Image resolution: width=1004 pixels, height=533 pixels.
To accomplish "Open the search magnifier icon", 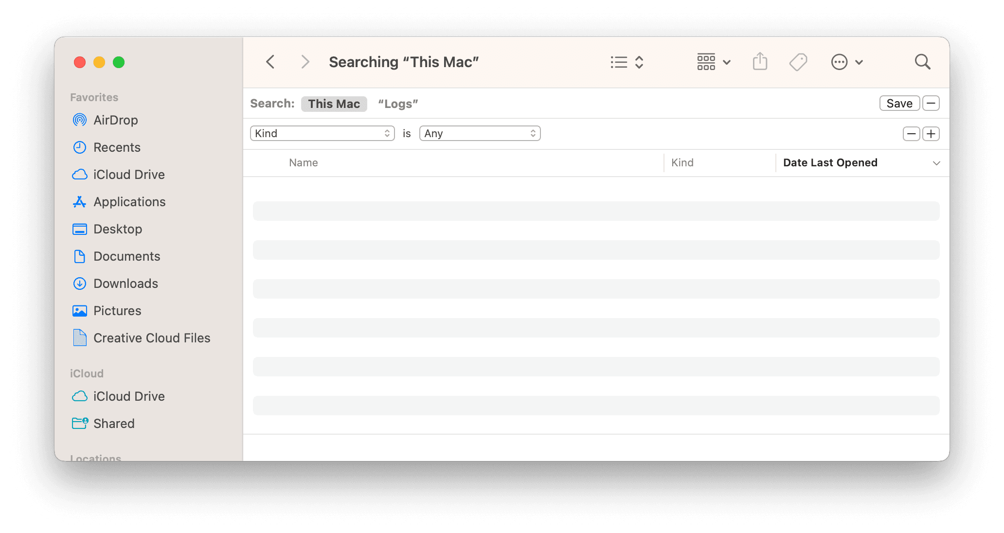I will point(922,62).
